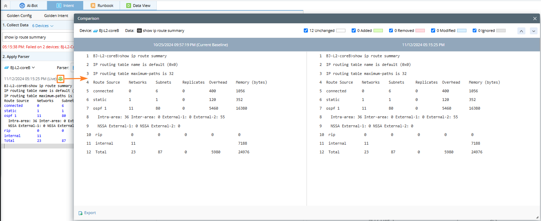The image size is (541, 221).
Task: Click the 11/12/2024 05:15:25 PM column header
Action: coord(423,45)
